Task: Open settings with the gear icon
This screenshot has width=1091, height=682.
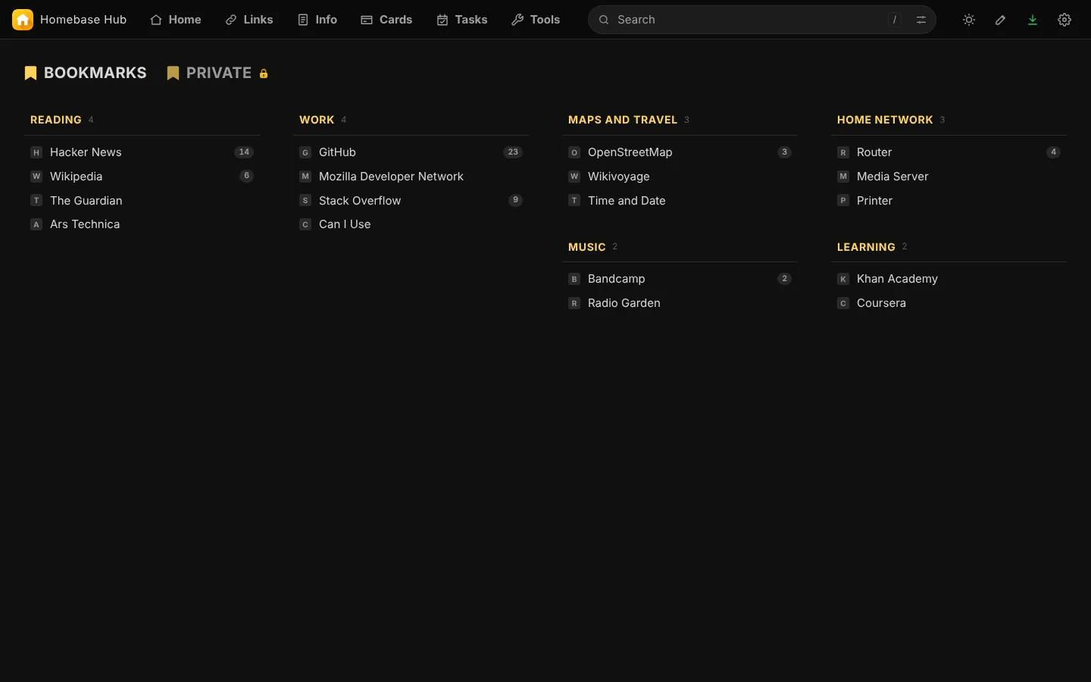Action: [x=1064, y=20]
